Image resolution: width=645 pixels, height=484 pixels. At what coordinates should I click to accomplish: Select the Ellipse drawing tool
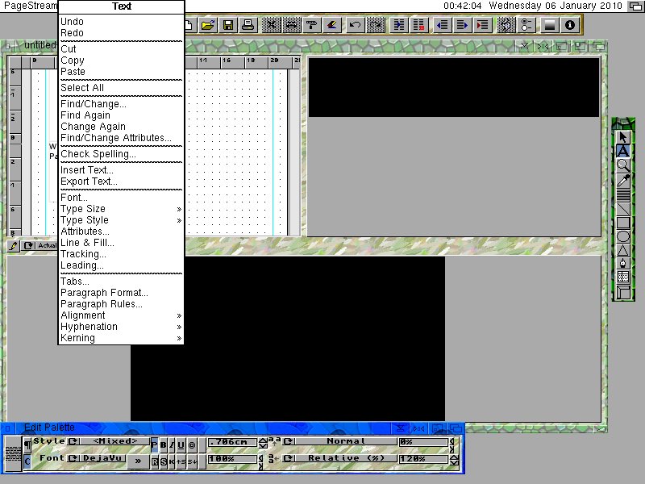(x=623, y=236)
